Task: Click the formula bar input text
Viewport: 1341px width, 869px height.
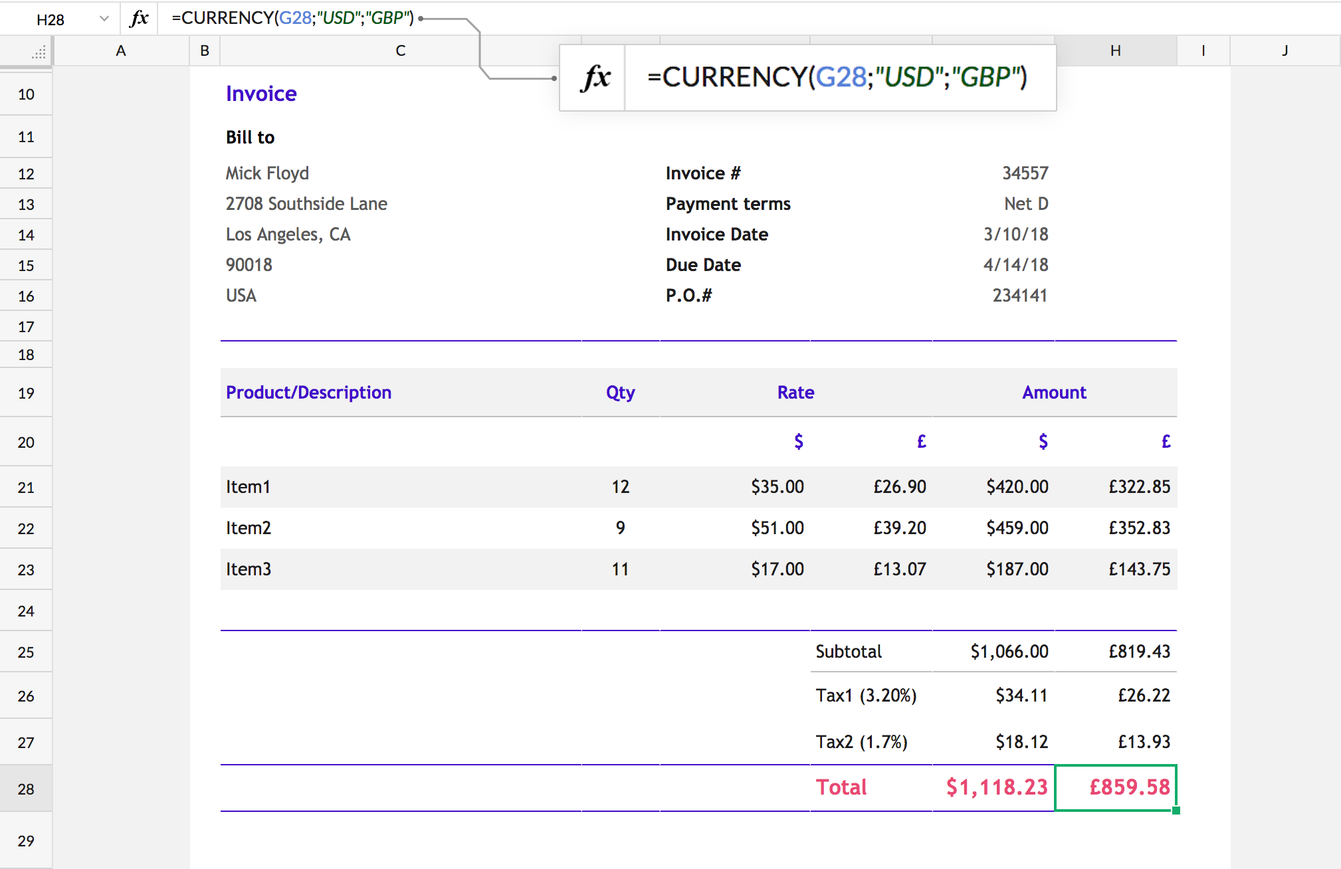Action: pyautogui.click(x=292, y=18)
